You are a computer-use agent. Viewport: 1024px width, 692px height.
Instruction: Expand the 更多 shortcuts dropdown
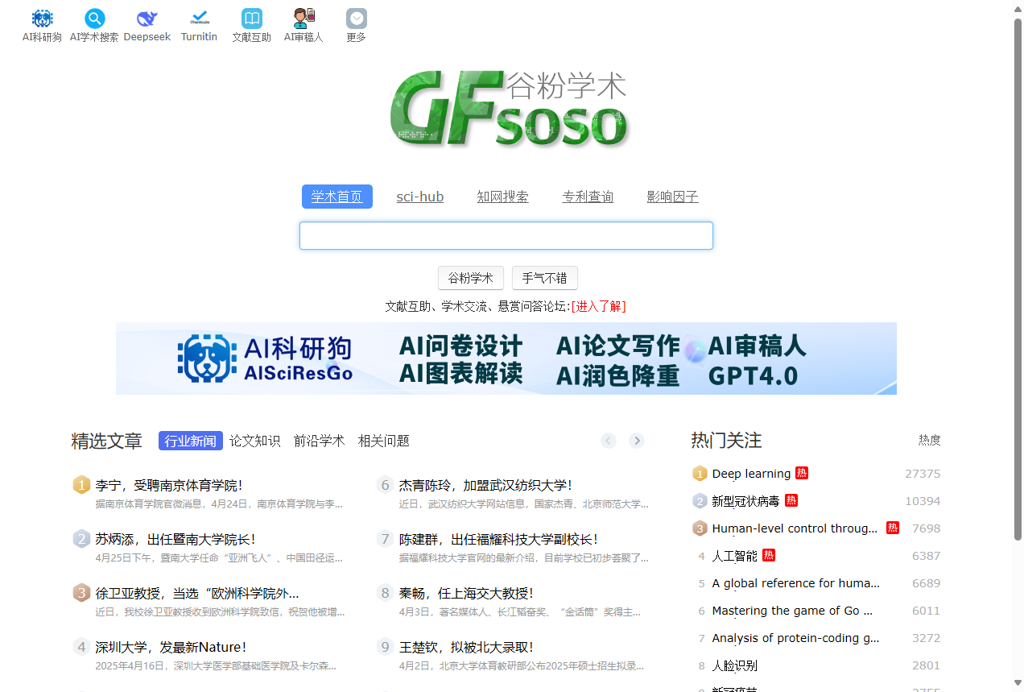[x=356, y=19]
